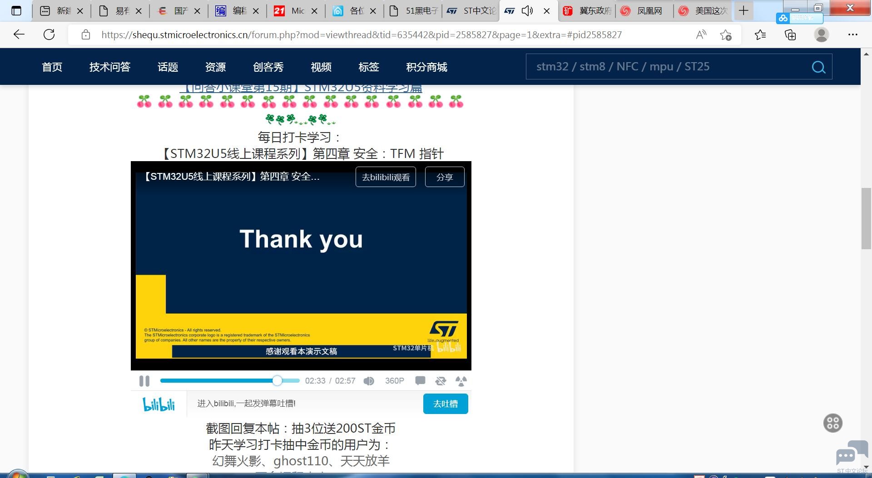Viewport: 872px width, 478px height.
Task: Open the favorites list icon
Action: [760, 34]
